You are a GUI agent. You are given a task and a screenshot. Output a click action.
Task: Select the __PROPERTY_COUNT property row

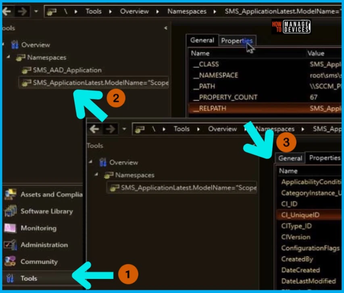coord(265,97)
